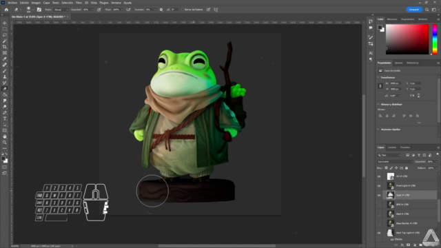Select the Clone Stamp tool
The height and width of the screenshot is (248, 441).
coord(5,76)
